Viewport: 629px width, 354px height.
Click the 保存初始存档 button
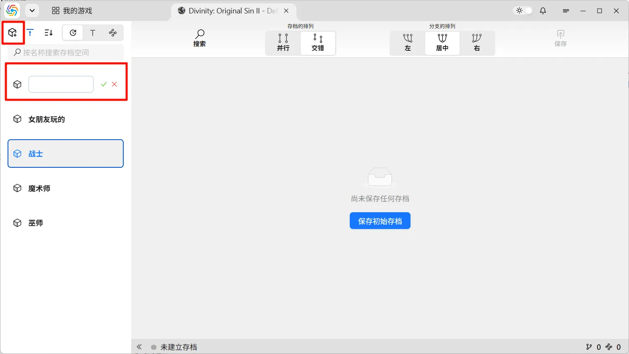pos(380,221)
